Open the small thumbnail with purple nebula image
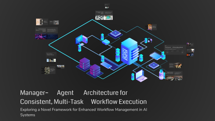 coord(190,45)
